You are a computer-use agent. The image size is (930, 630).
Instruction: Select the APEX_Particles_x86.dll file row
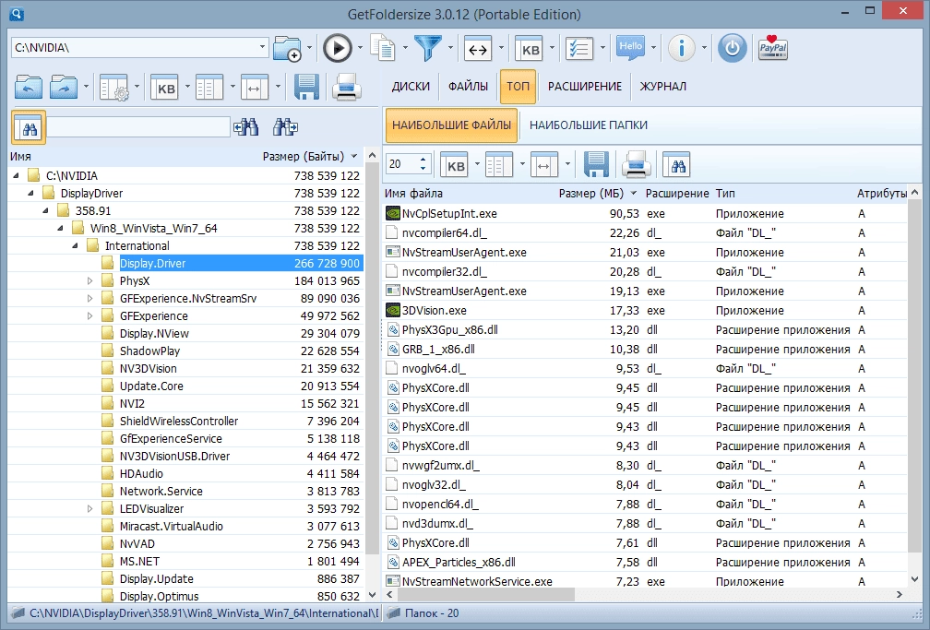click(x=645, y=563)
